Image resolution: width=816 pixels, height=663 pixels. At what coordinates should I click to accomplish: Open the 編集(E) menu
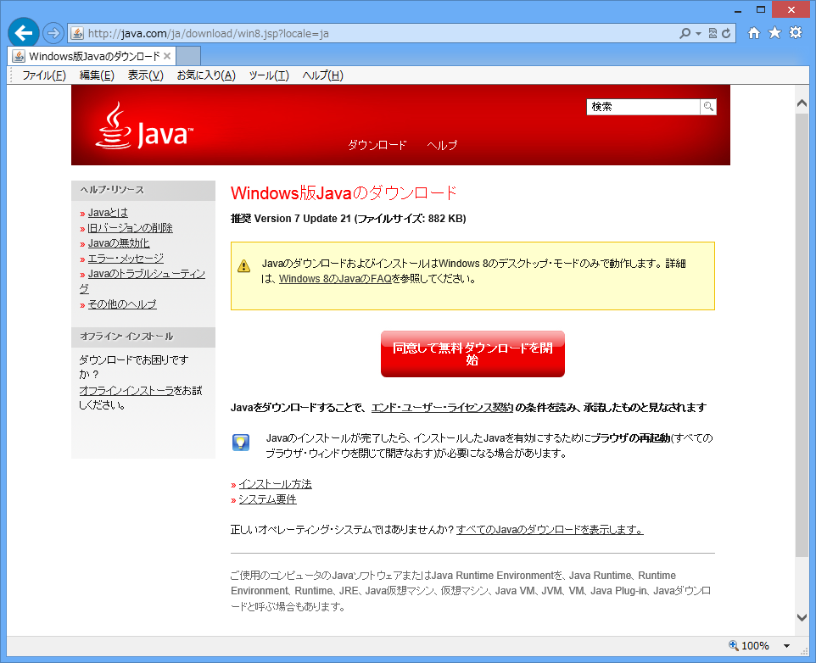coord(97,75)
